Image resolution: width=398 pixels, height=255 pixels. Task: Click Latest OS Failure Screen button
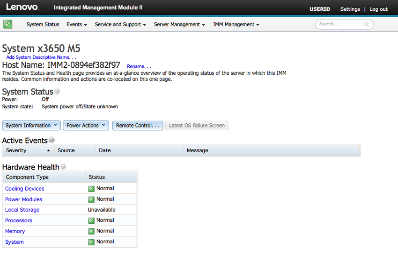197,125
